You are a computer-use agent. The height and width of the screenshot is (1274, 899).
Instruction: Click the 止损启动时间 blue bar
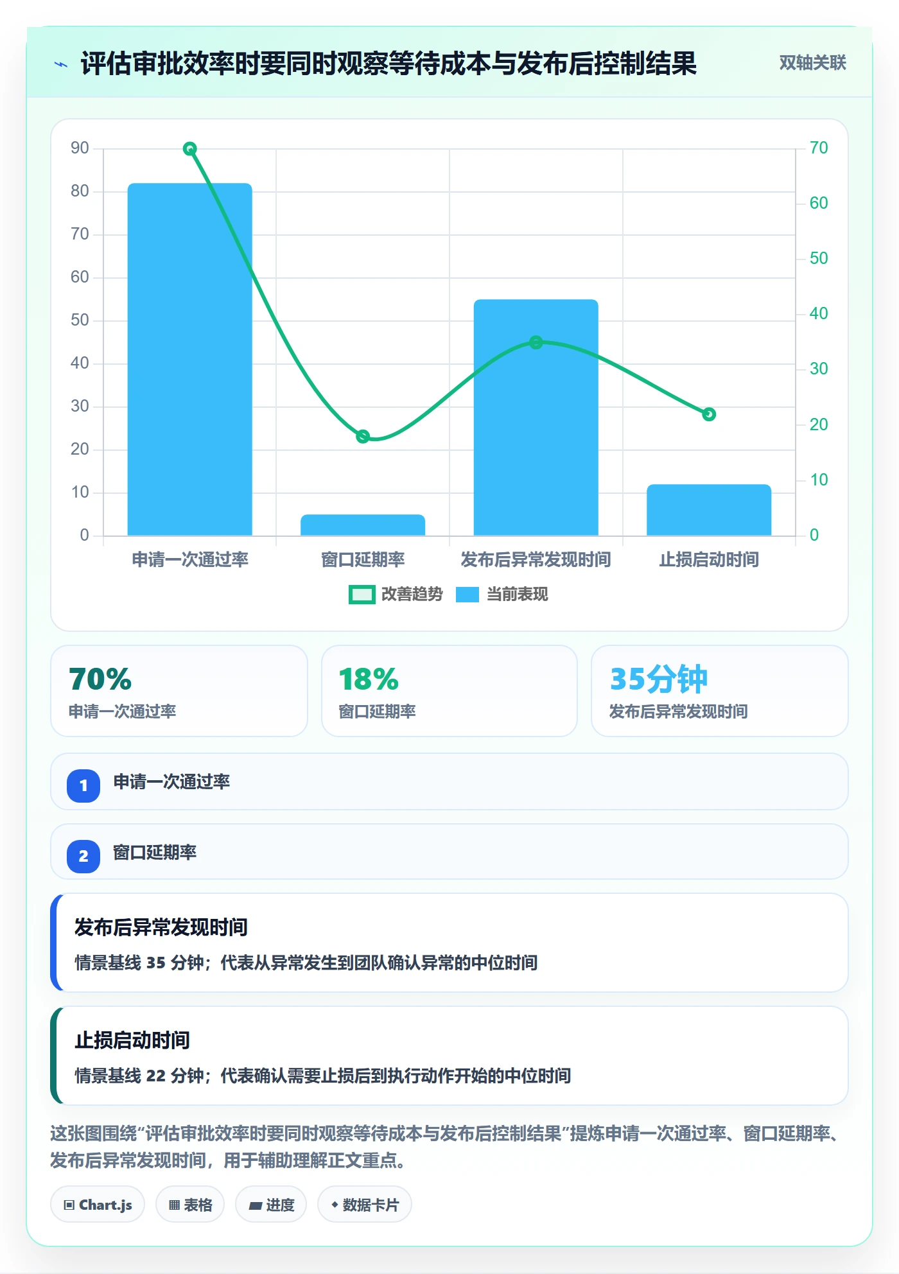tap(709, 510)
